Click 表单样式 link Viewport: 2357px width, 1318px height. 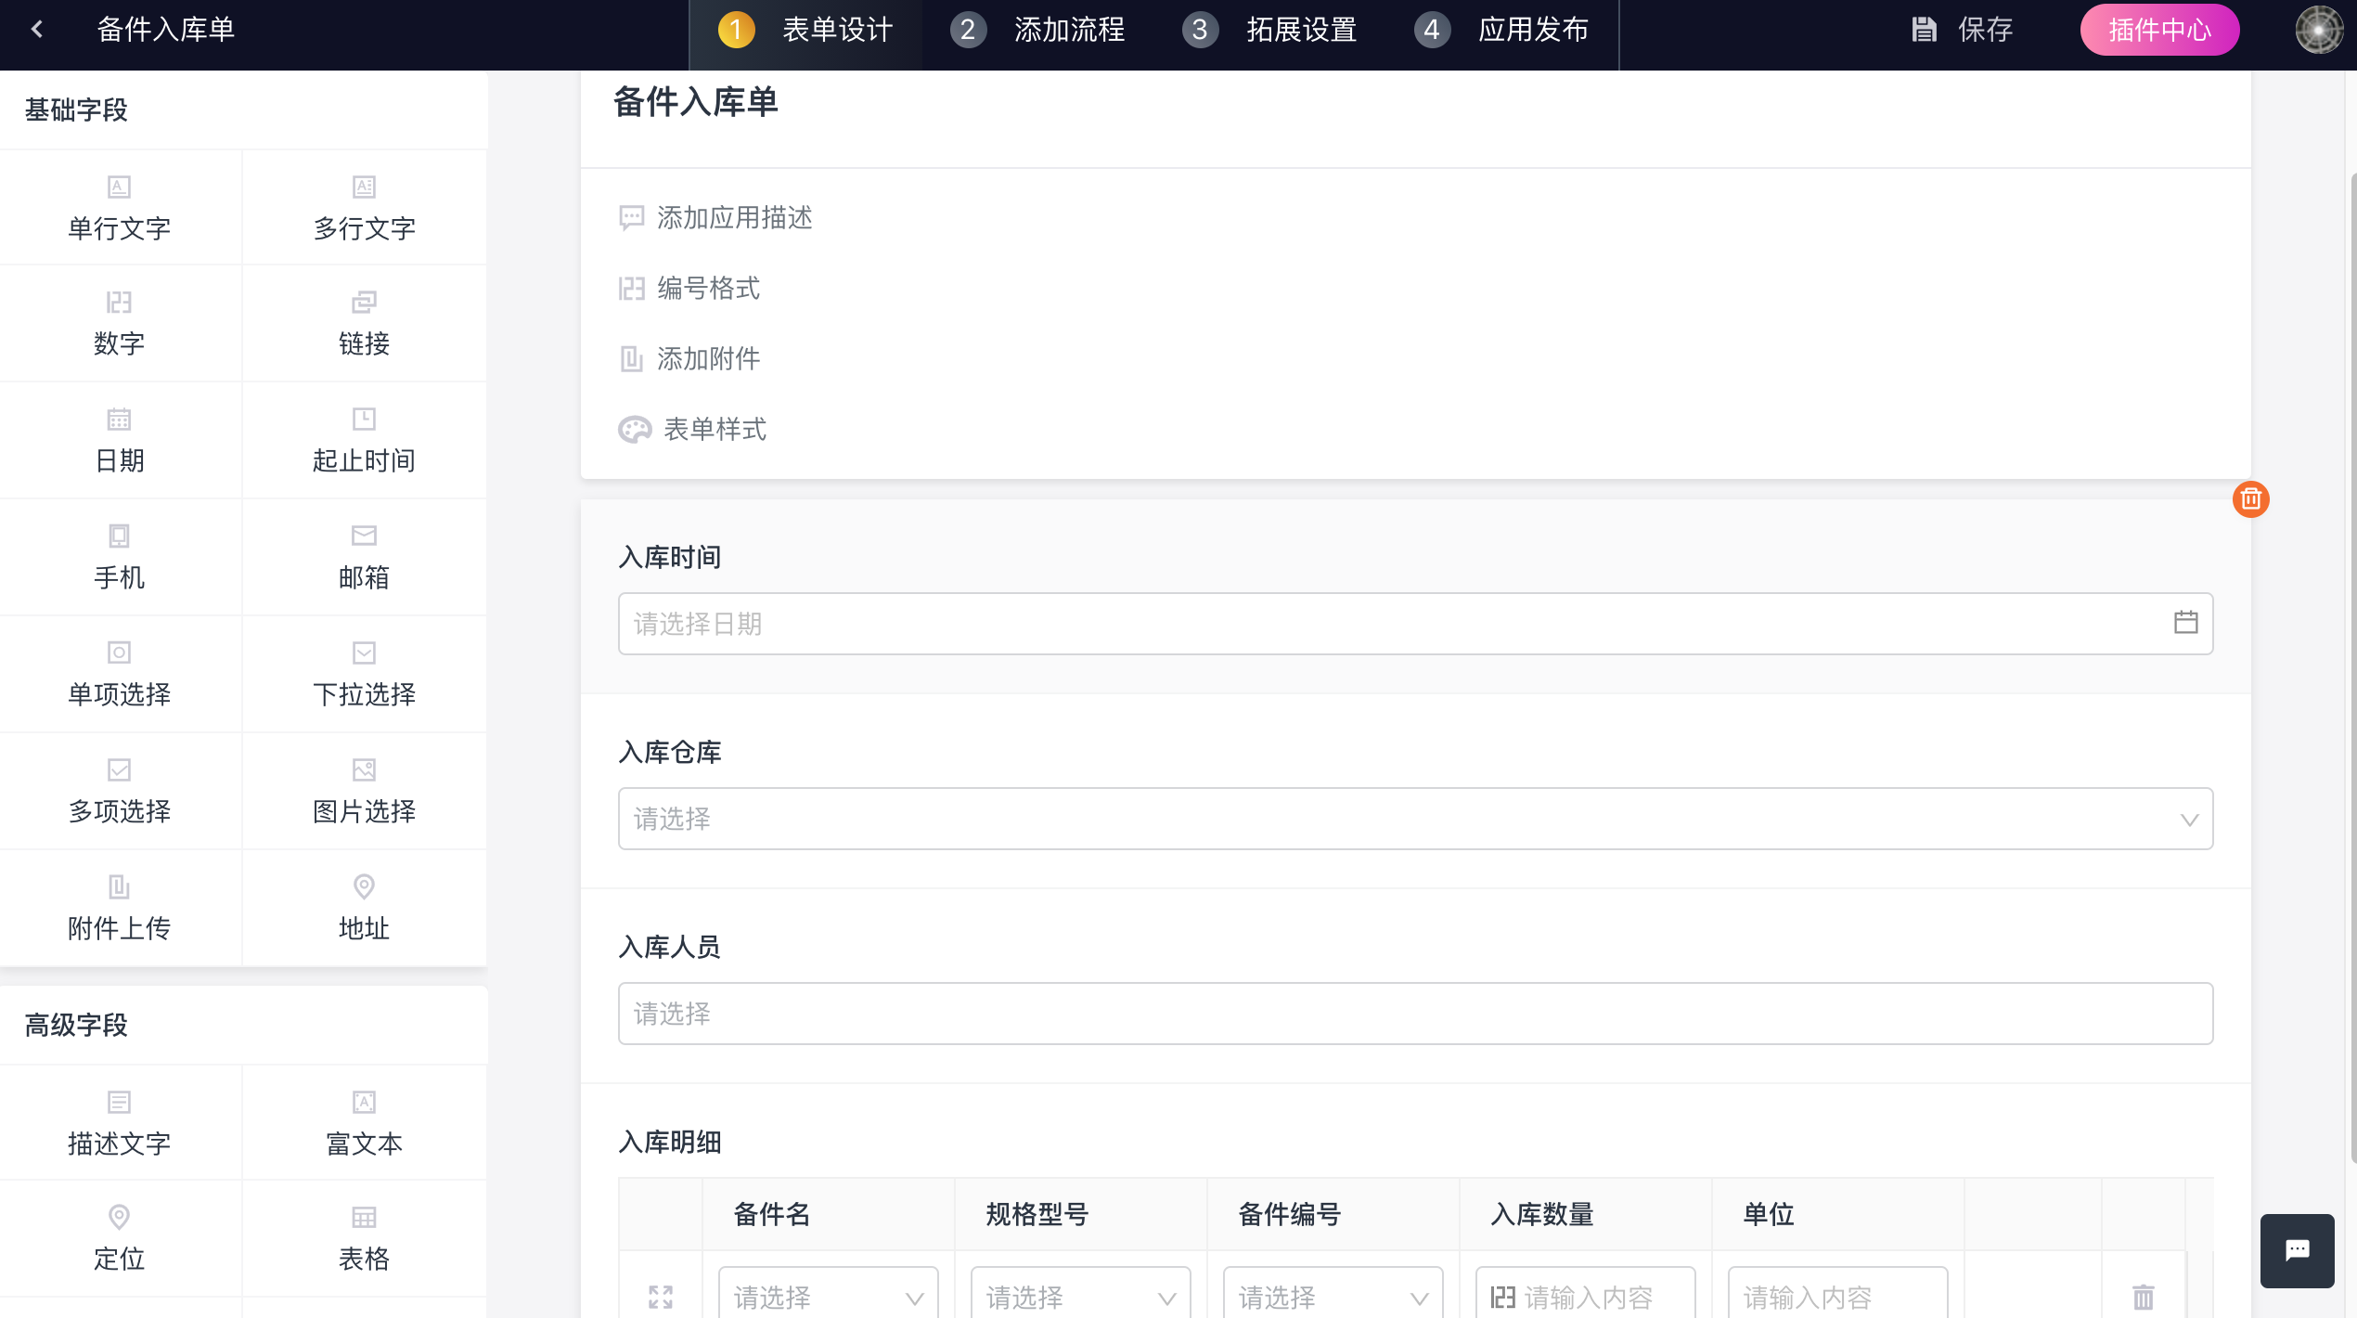714,429
